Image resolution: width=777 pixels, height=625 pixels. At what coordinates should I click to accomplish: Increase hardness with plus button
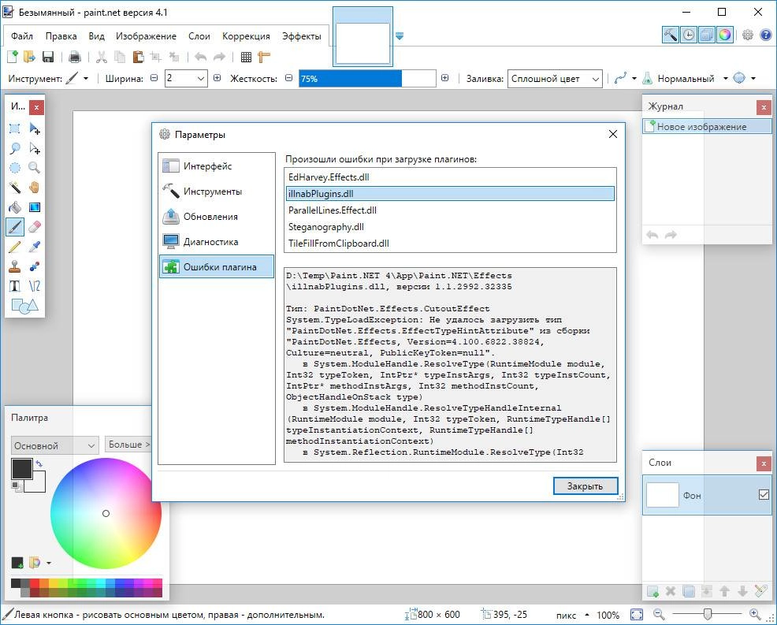444,78
